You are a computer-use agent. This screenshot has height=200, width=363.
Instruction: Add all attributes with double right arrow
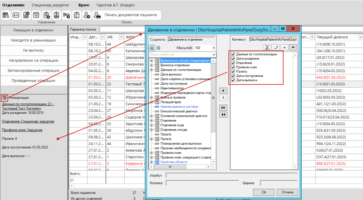tap(223, 107)
